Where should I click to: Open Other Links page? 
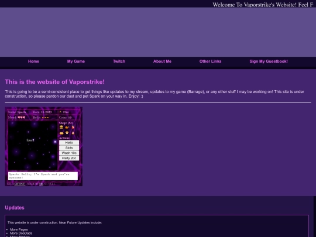tap(211, 61)
